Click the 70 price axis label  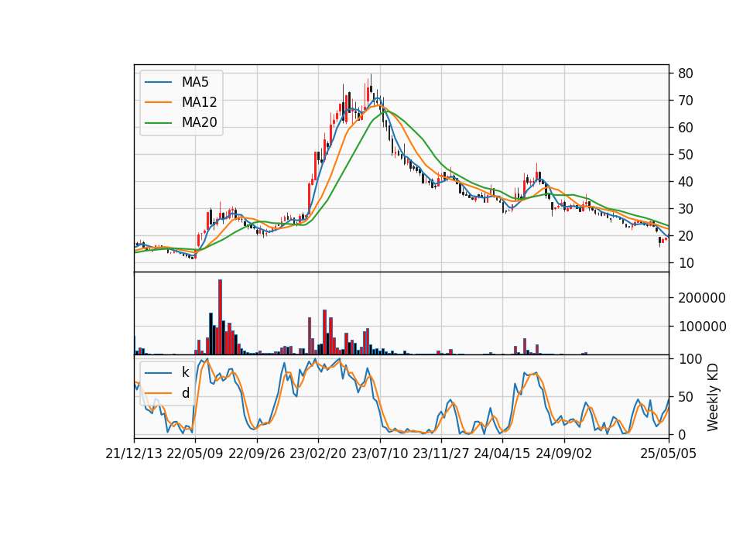pos(686,101)
